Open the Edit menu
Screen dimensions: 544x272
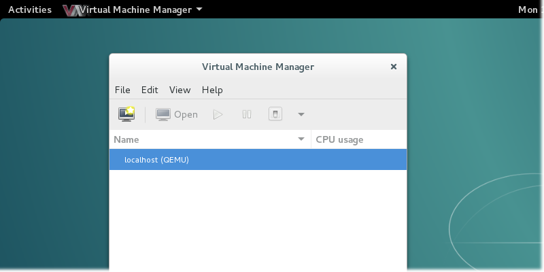150,90
